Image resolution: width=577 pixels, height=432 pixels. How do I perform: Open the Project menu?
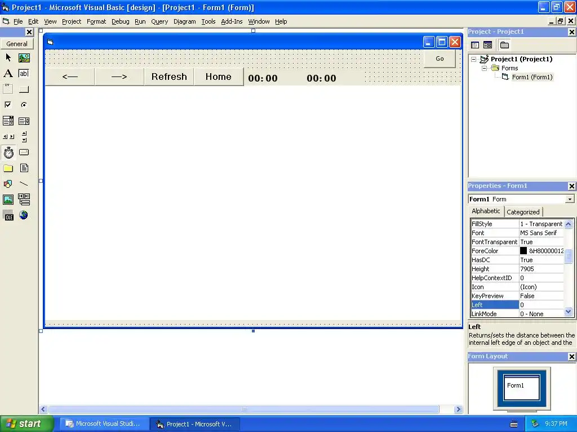click(x=72, y=22)
